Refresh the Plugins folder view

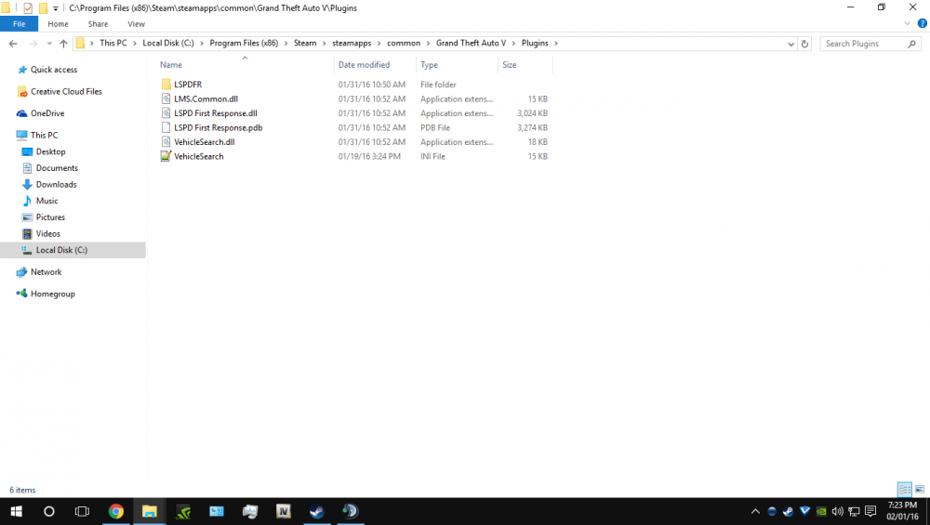(804, 44)
